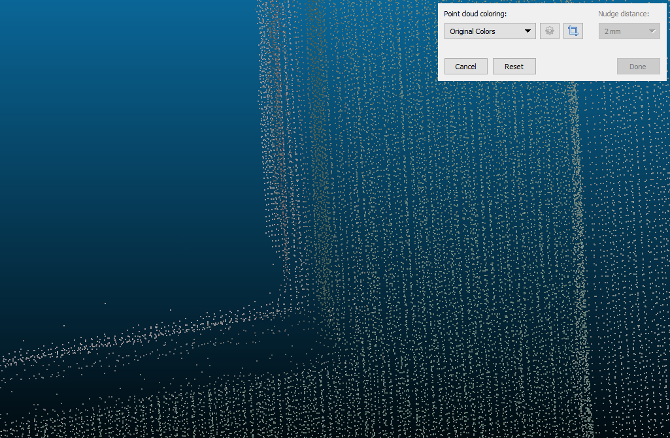Open the coloring settings gear icon
This screenshot has height=438, width=670.
coord(550,31)
